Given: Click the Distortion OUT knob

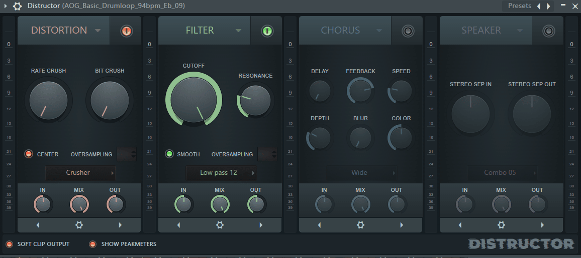Looking at the screenshot, I should pos(116,204).
